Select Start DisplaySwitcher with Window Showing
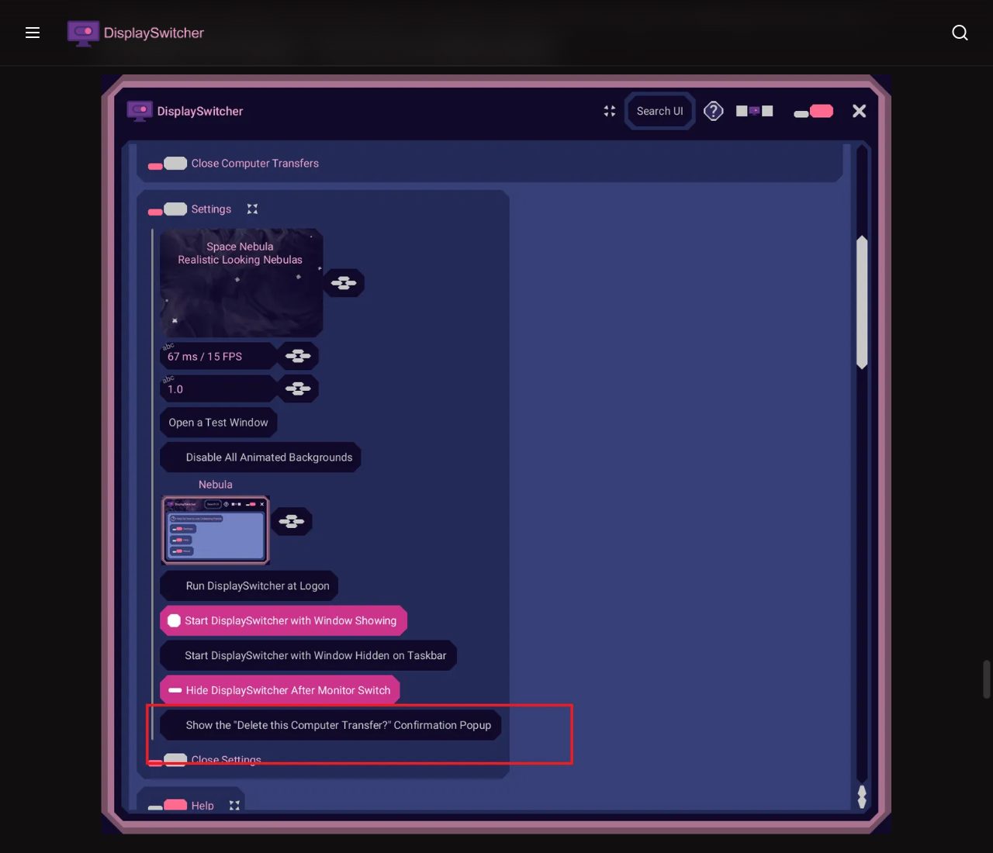The image size is (993, 853). tap(283, 621)
